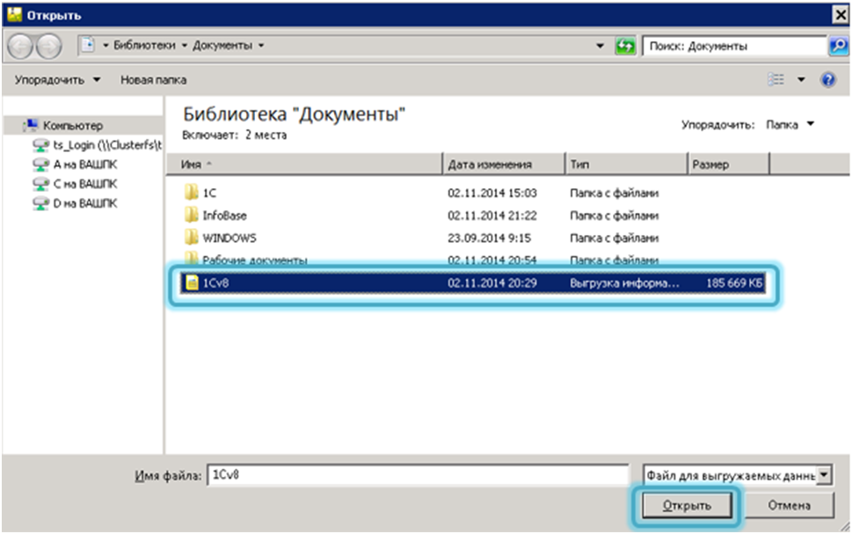The height and width of the screenshot is (534, 853).
Task: Click 'Папка с файлами' in the InfoBase row
Action: pos(614,216)
